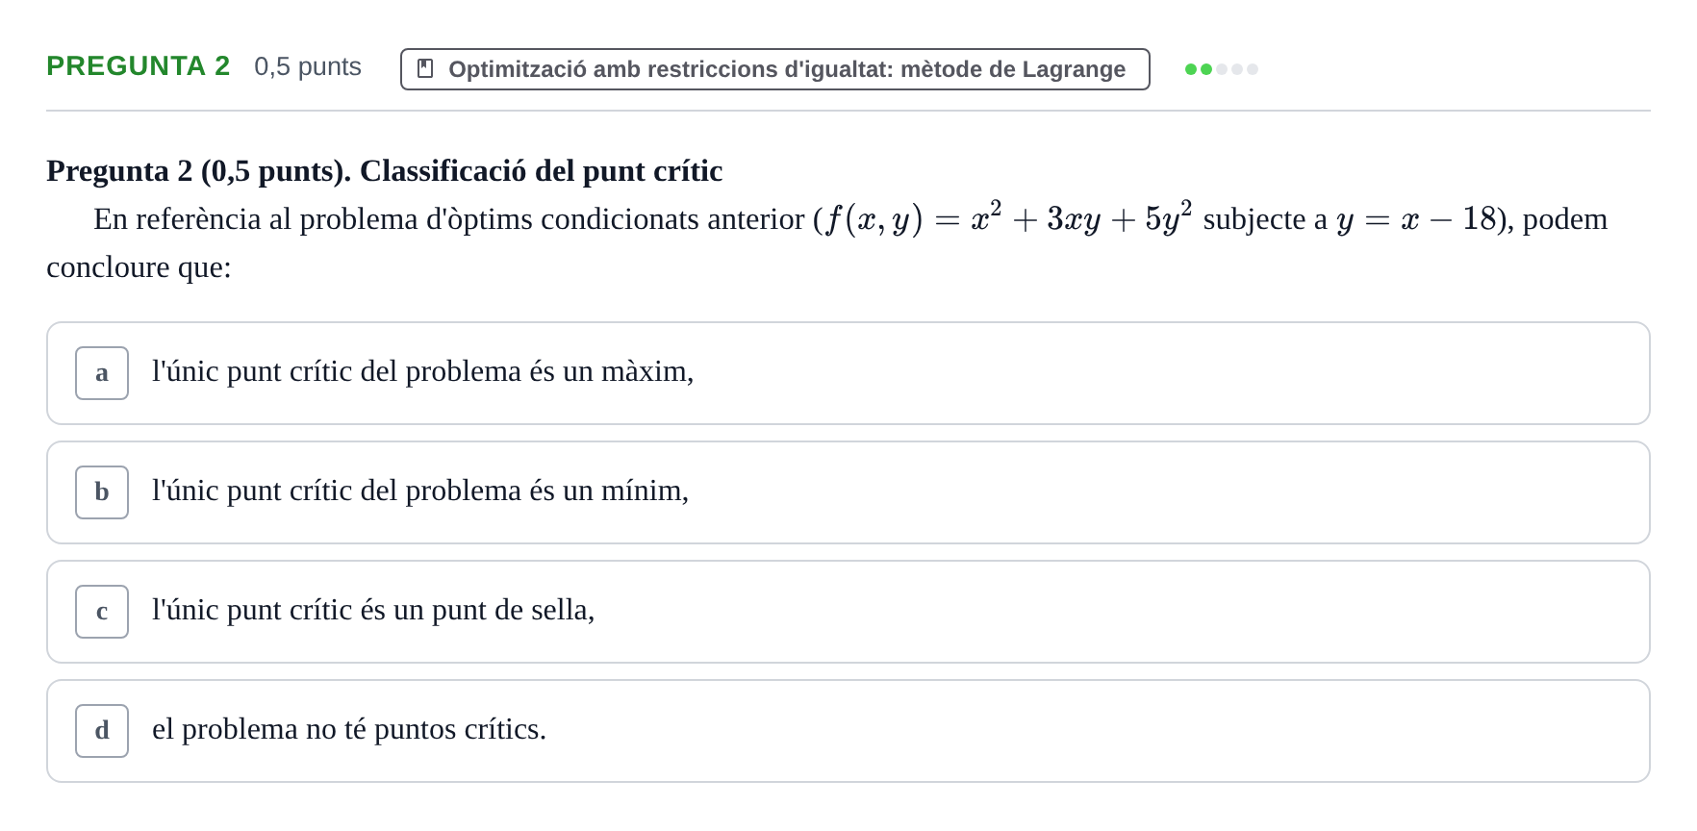The image size is (1697, 831).
Task: Click the third grey difficulty dot
Action: click(x=1222, y=69)
